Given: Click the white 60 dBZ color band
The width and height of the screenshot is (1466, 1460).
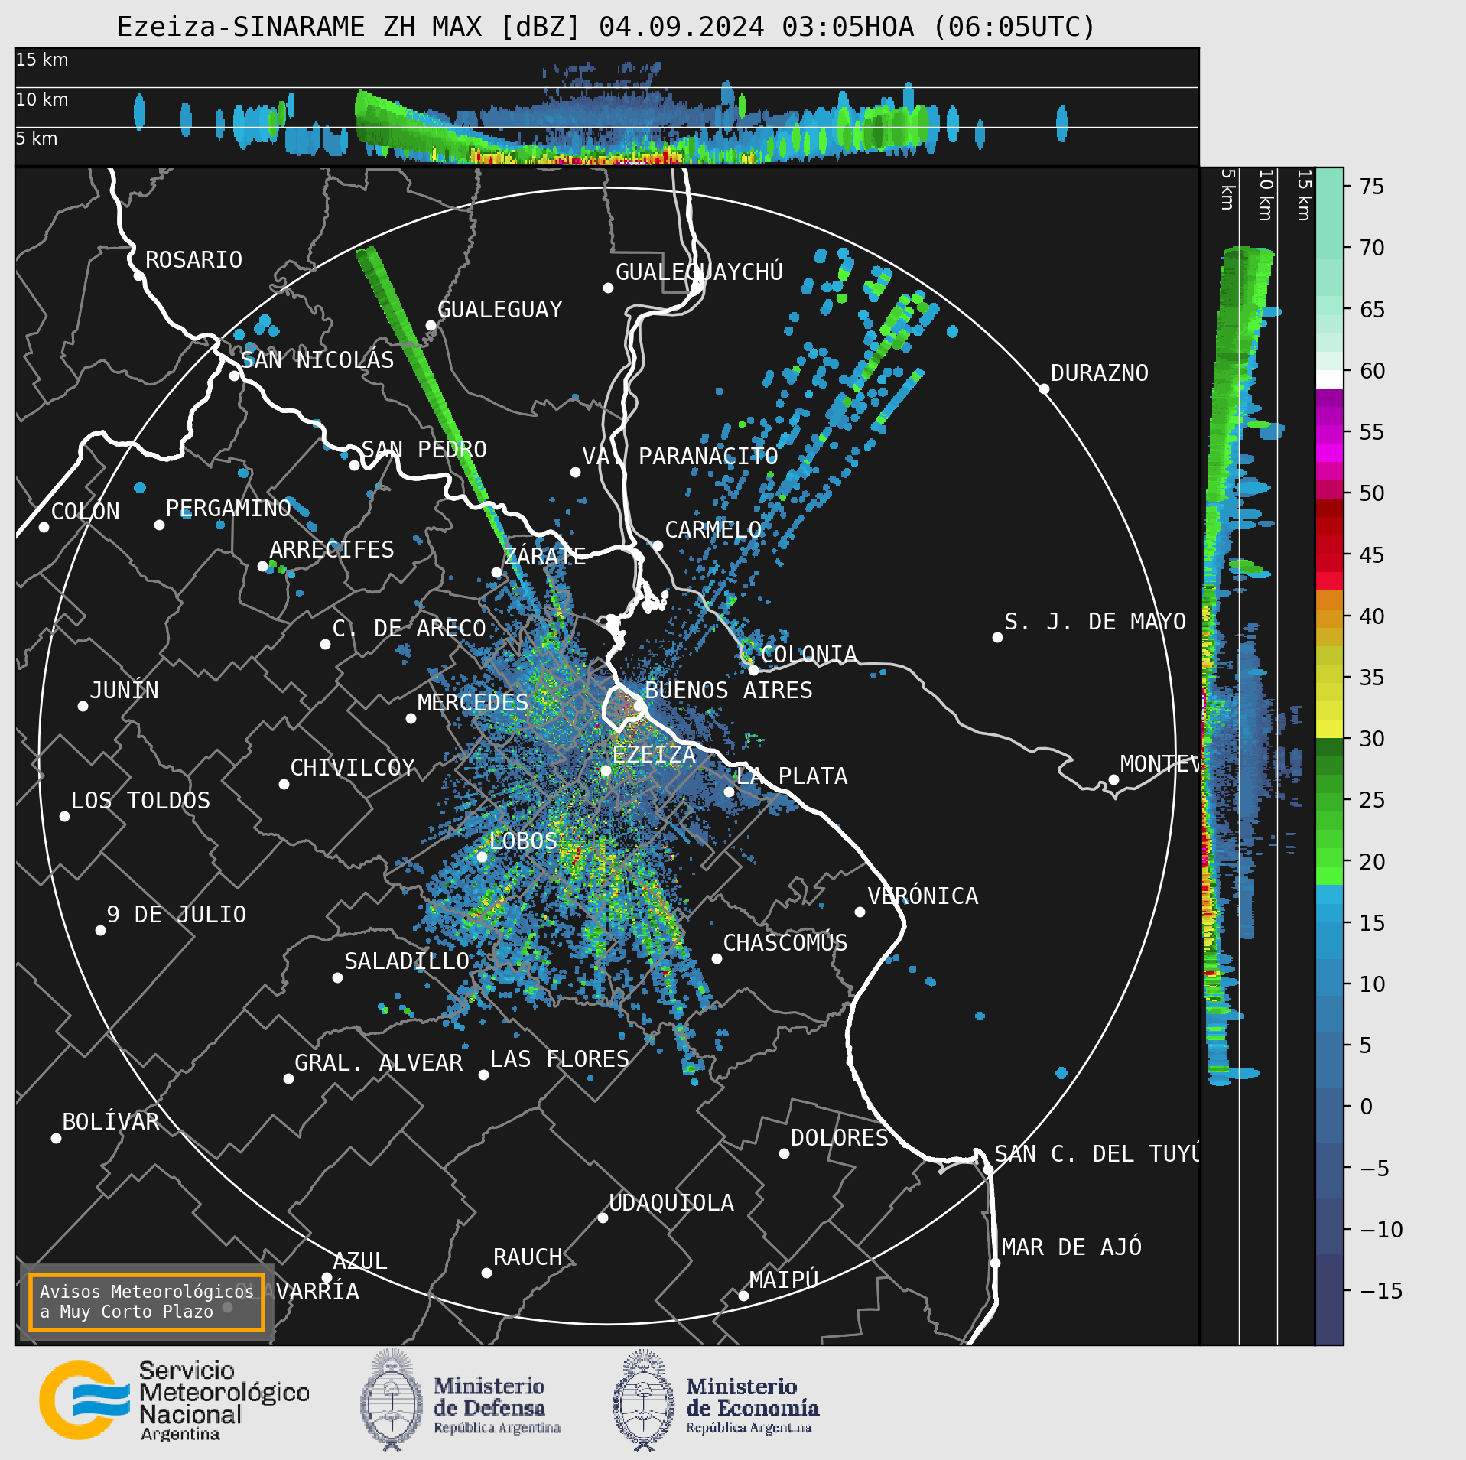Looking at the screenshot, I should [1329, 379].
